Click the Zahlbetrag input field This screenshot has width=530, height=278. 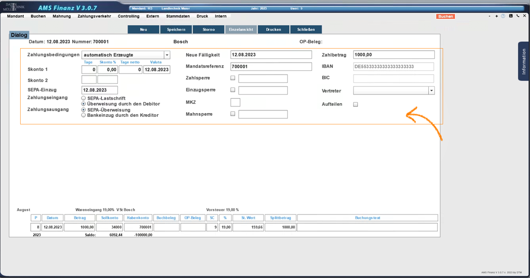pyautogui.click(x=393, y=55)
